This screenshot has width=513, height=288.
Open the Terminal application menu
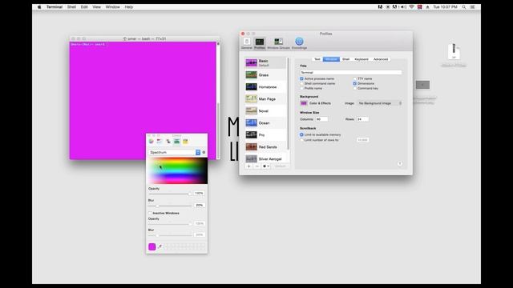tap(55, 7)
